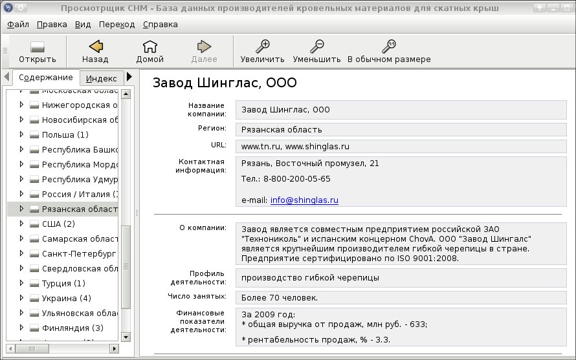Viewport: 576px width, 360px height.
Task: Select США (2) in the tree
Action: [58, 224]
